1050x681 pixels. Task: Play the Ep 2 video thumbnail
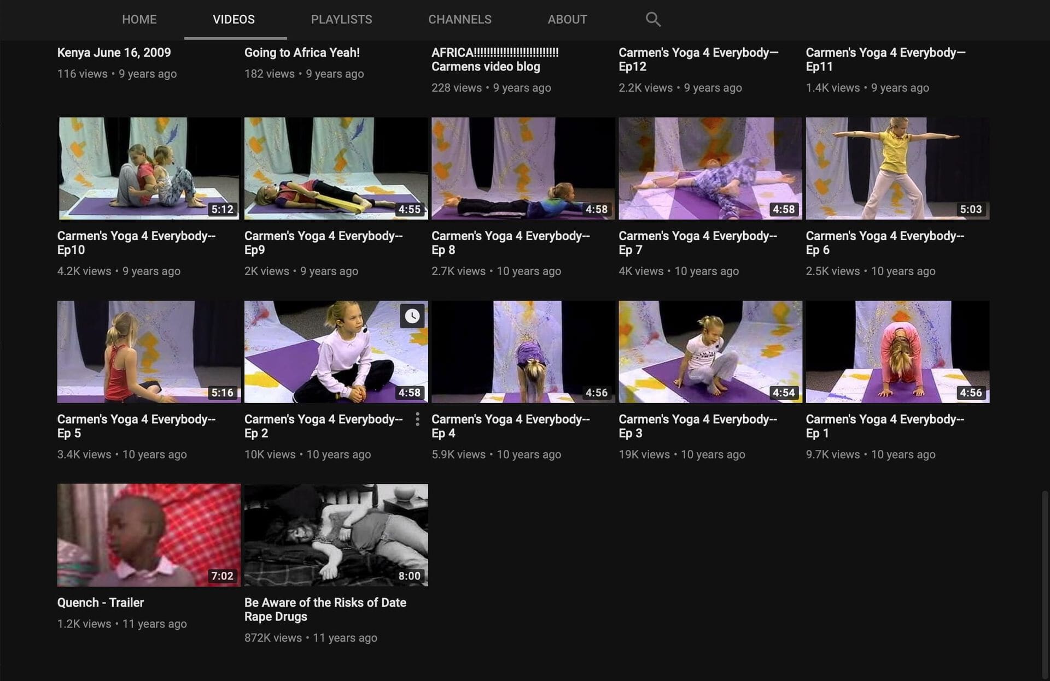[336, 352]
